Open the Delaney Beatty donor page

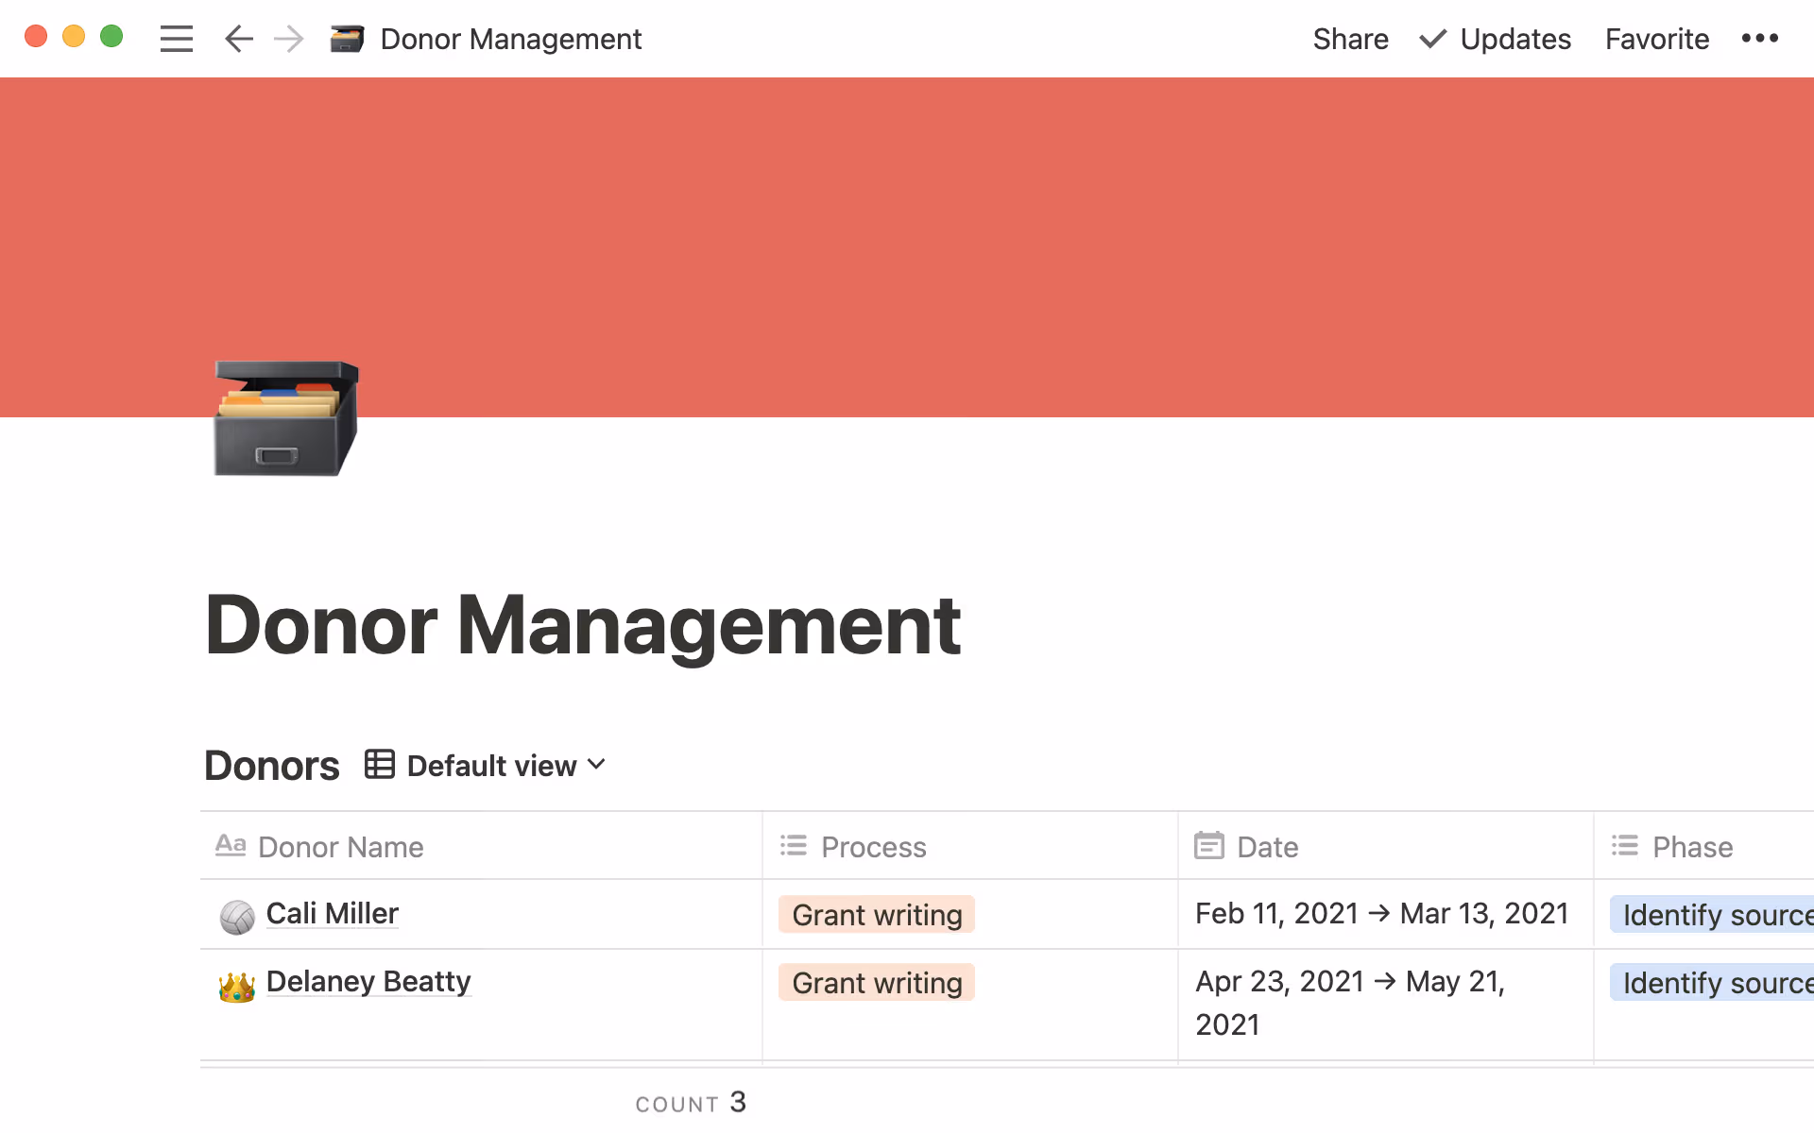368,982
